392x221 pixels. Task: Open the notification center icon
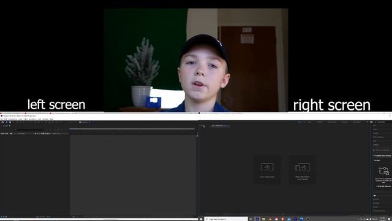click(390, 219)
